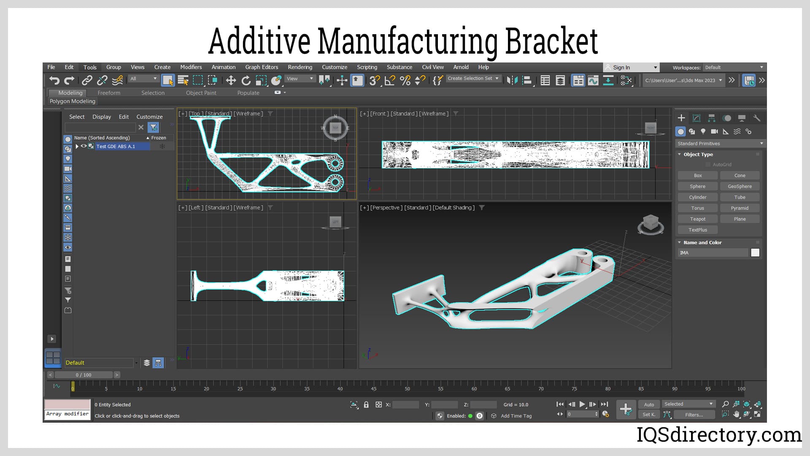
Task: Select the Move transform tool
Action: point(231,80)
